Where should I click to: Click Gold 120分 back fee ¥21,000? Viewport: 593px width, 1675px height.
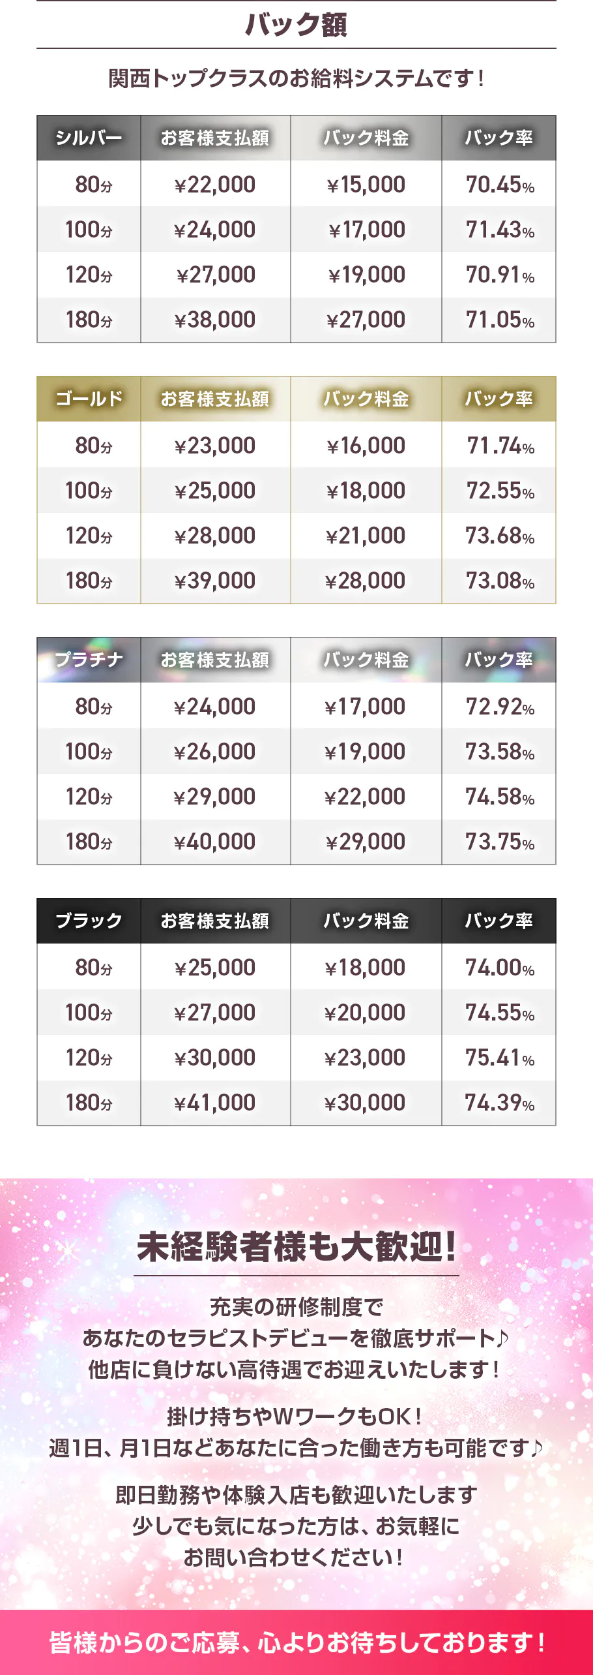point(366,536)
